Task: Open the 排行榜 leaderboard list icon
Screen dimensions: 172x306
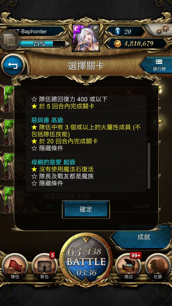Action: click(159, 65)
